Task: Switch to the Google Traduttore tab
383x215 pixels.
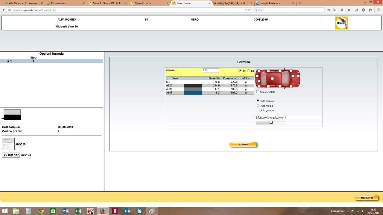Action: pos(275,3)
